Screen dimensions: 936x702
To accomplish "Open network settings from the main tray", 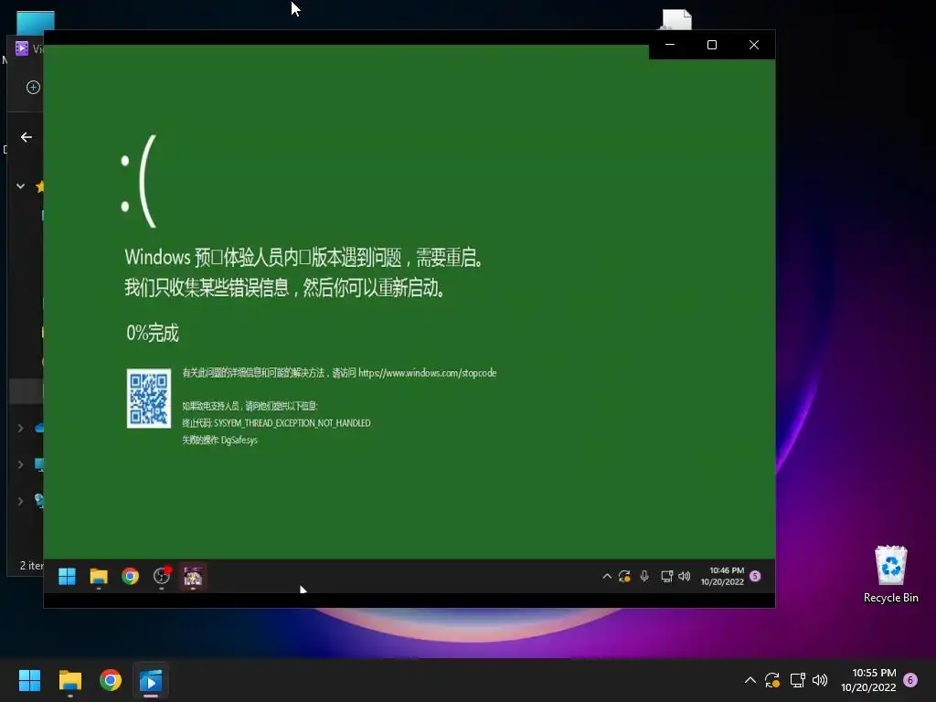I will pyautogui.click(x=797, y=680).
